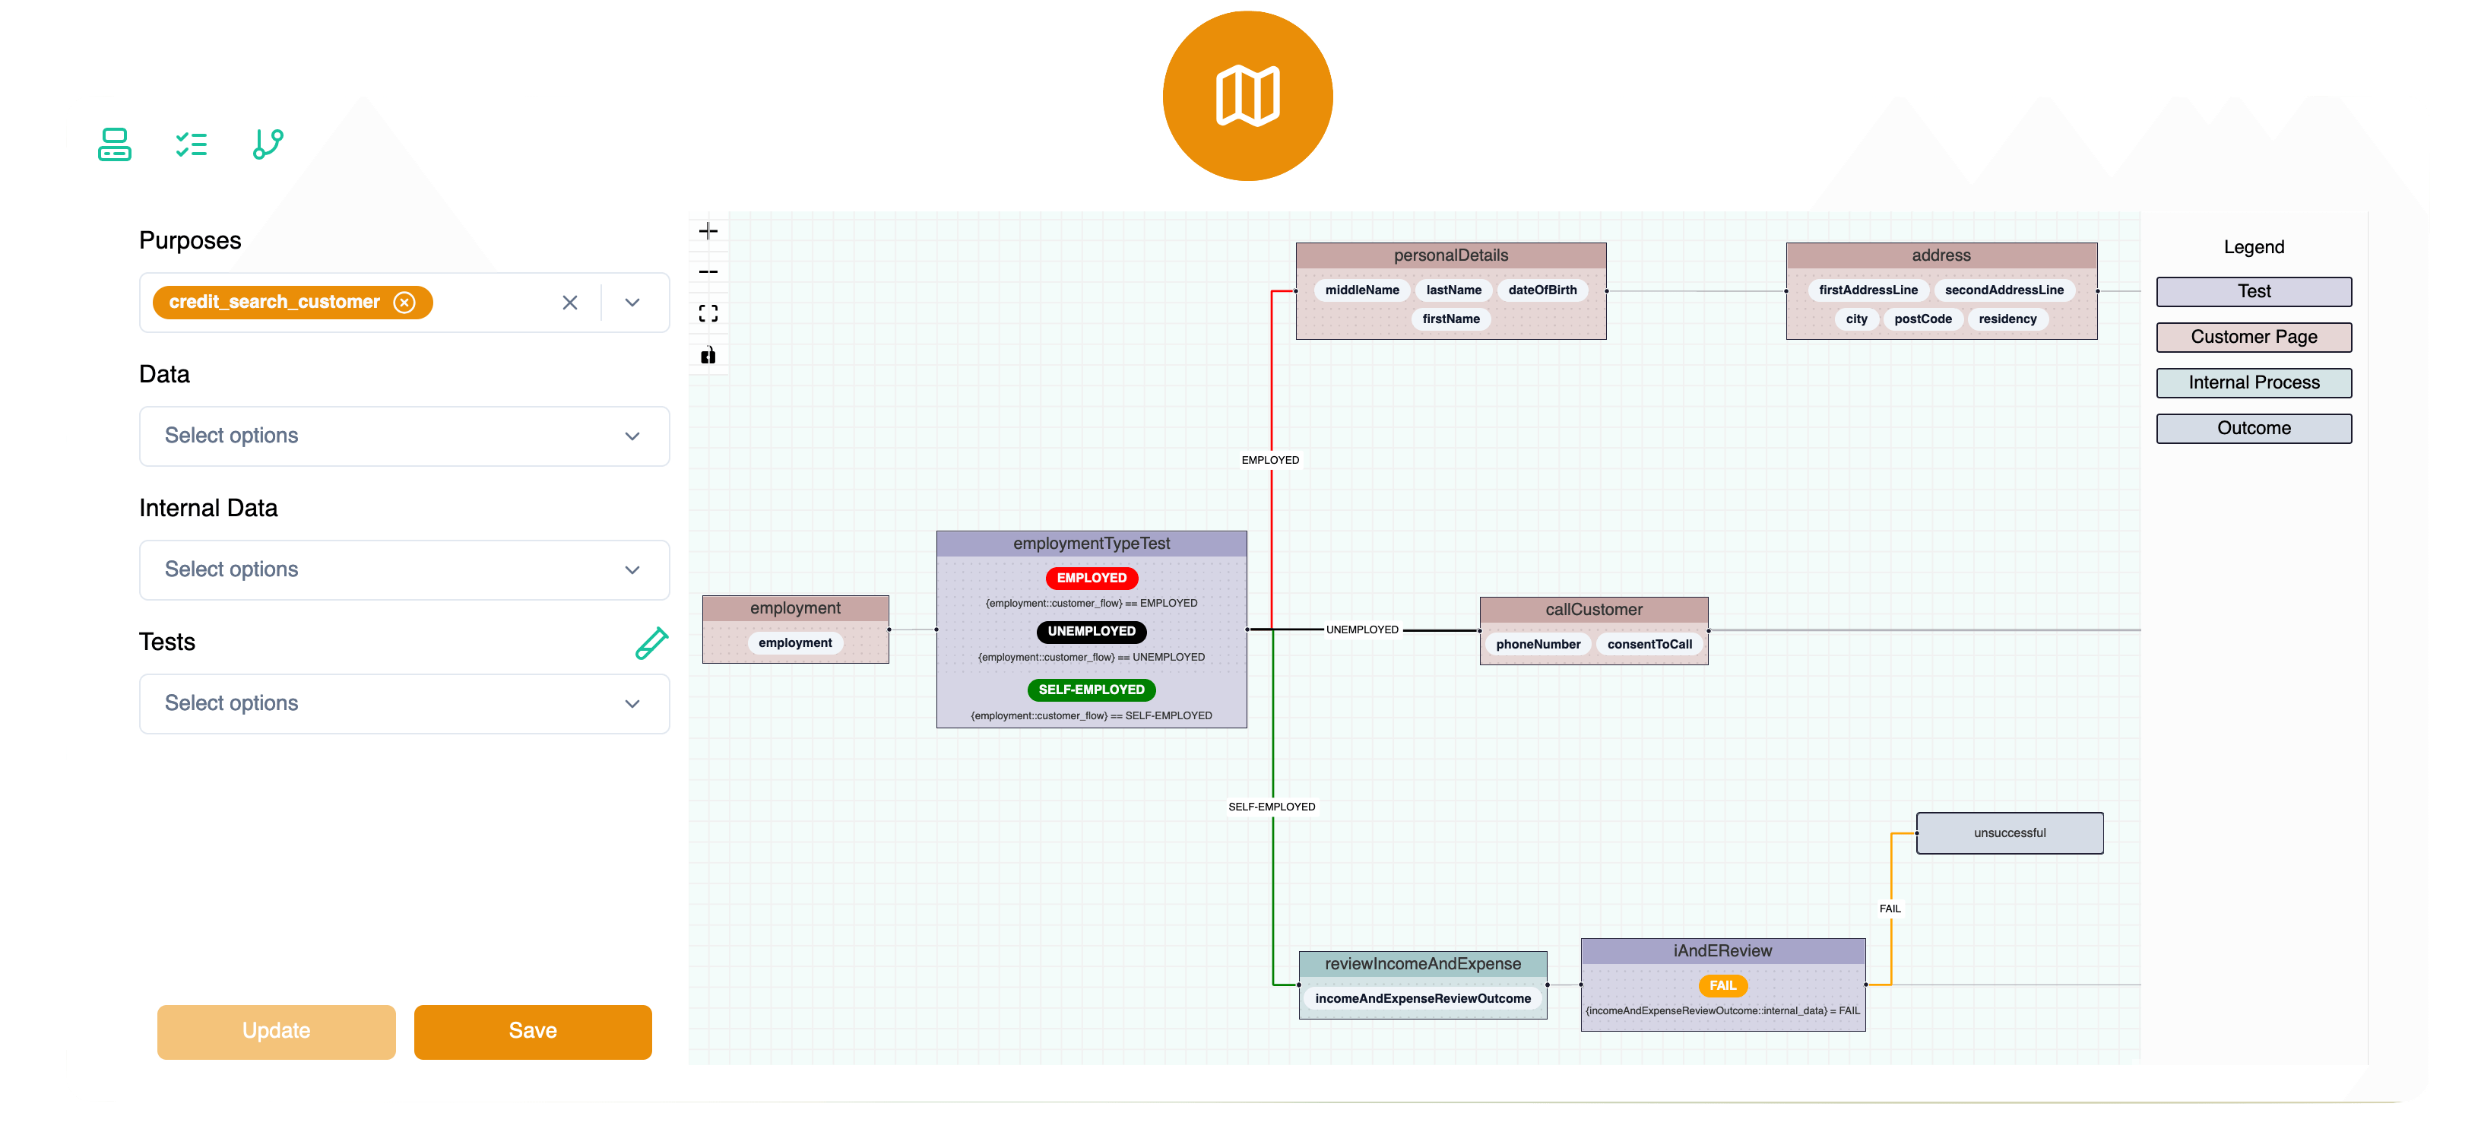Open the server/data pages icon

(115, 144)
